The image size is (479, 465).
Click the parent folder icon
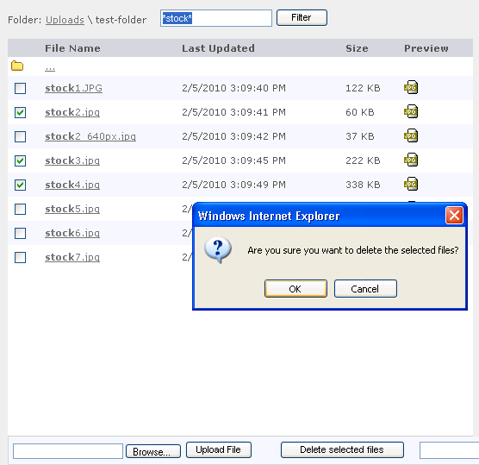17,66
